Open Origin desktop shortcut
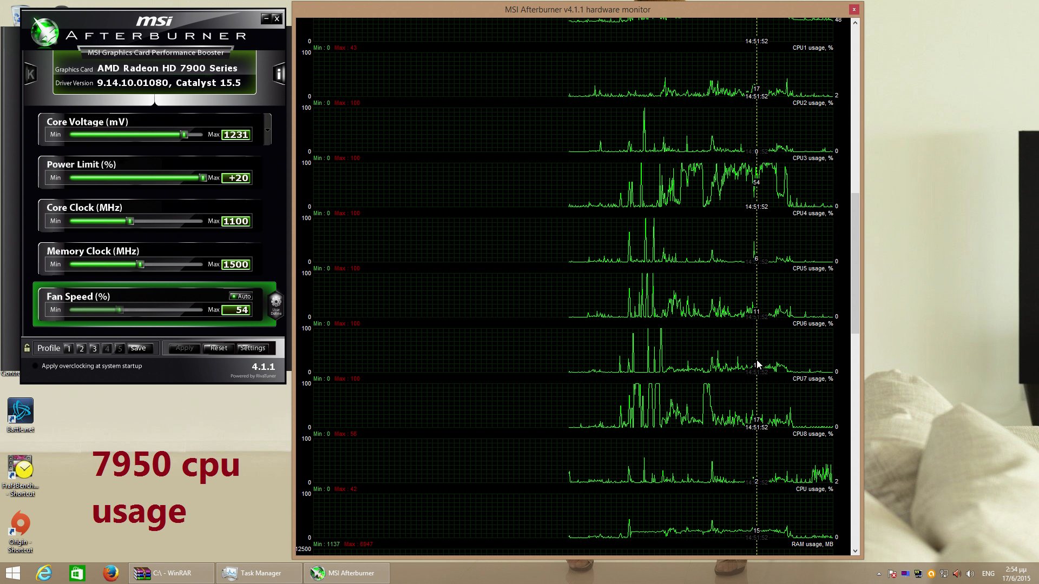 21,532
